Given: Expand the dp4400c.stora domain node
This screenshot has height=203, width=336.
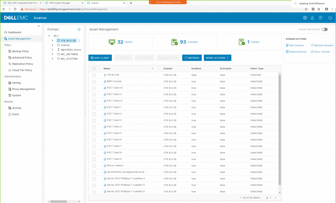Looking at the screenshot, I should [x=52, y=50].
